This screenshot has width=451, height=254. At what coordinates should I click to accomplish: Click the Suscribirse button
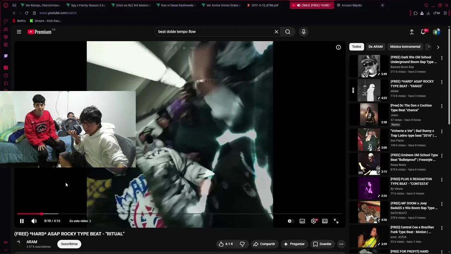(x=69, y=244)
